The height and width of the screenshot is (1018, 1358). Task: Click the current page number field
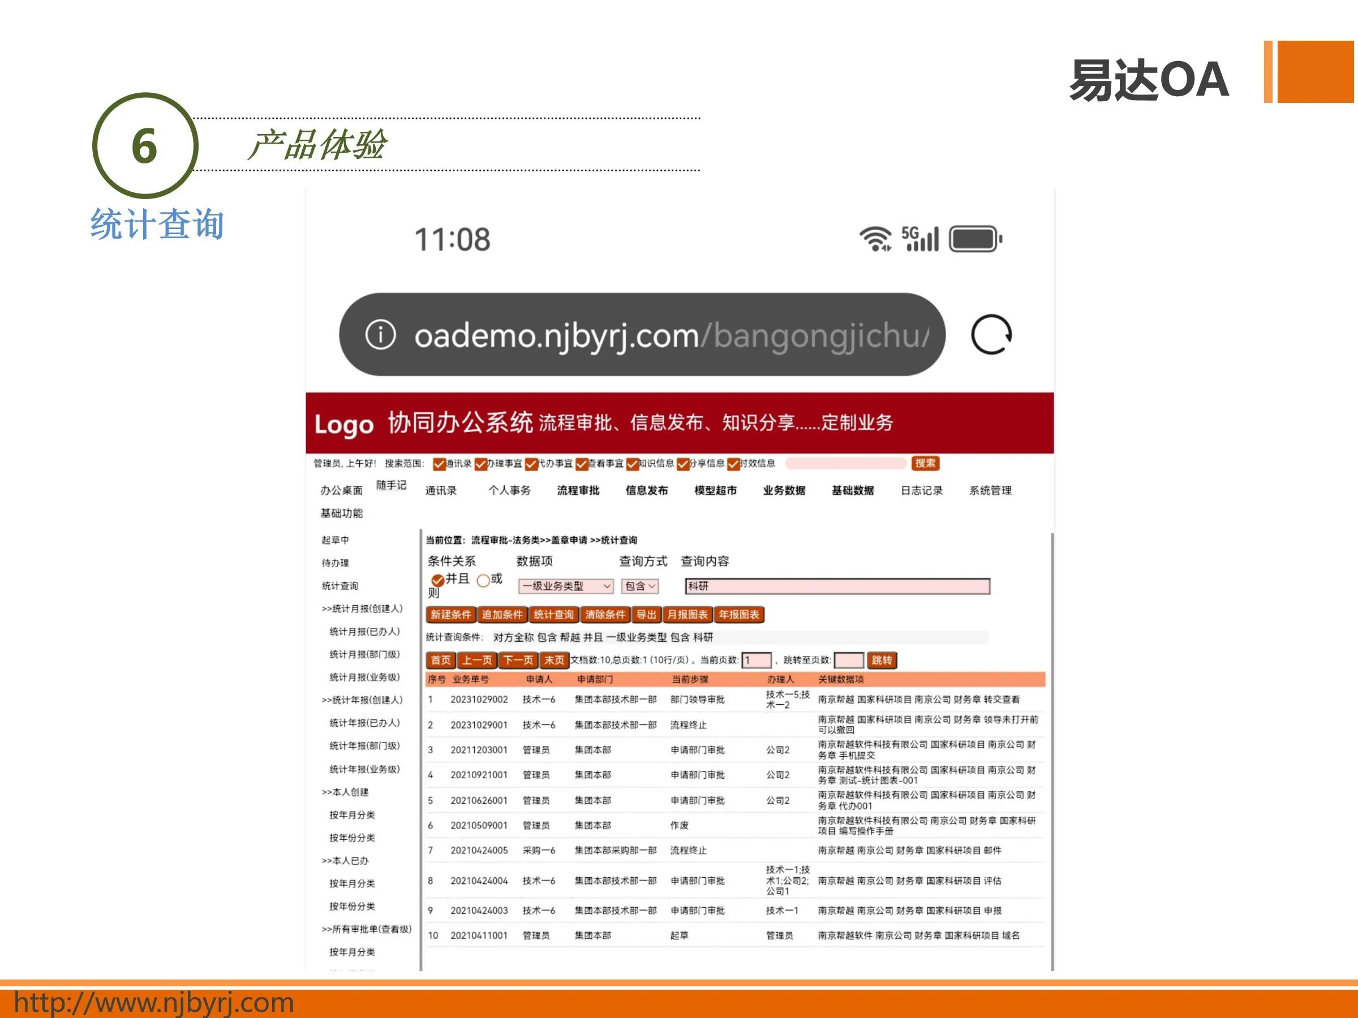(757, 660)
